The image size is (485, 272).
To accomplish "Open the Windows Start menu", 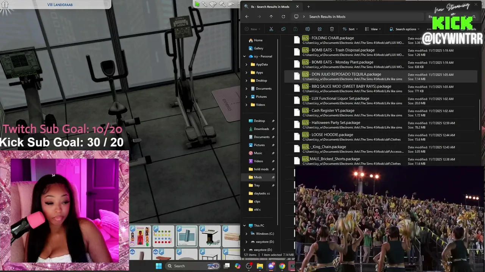I will 159,266.
